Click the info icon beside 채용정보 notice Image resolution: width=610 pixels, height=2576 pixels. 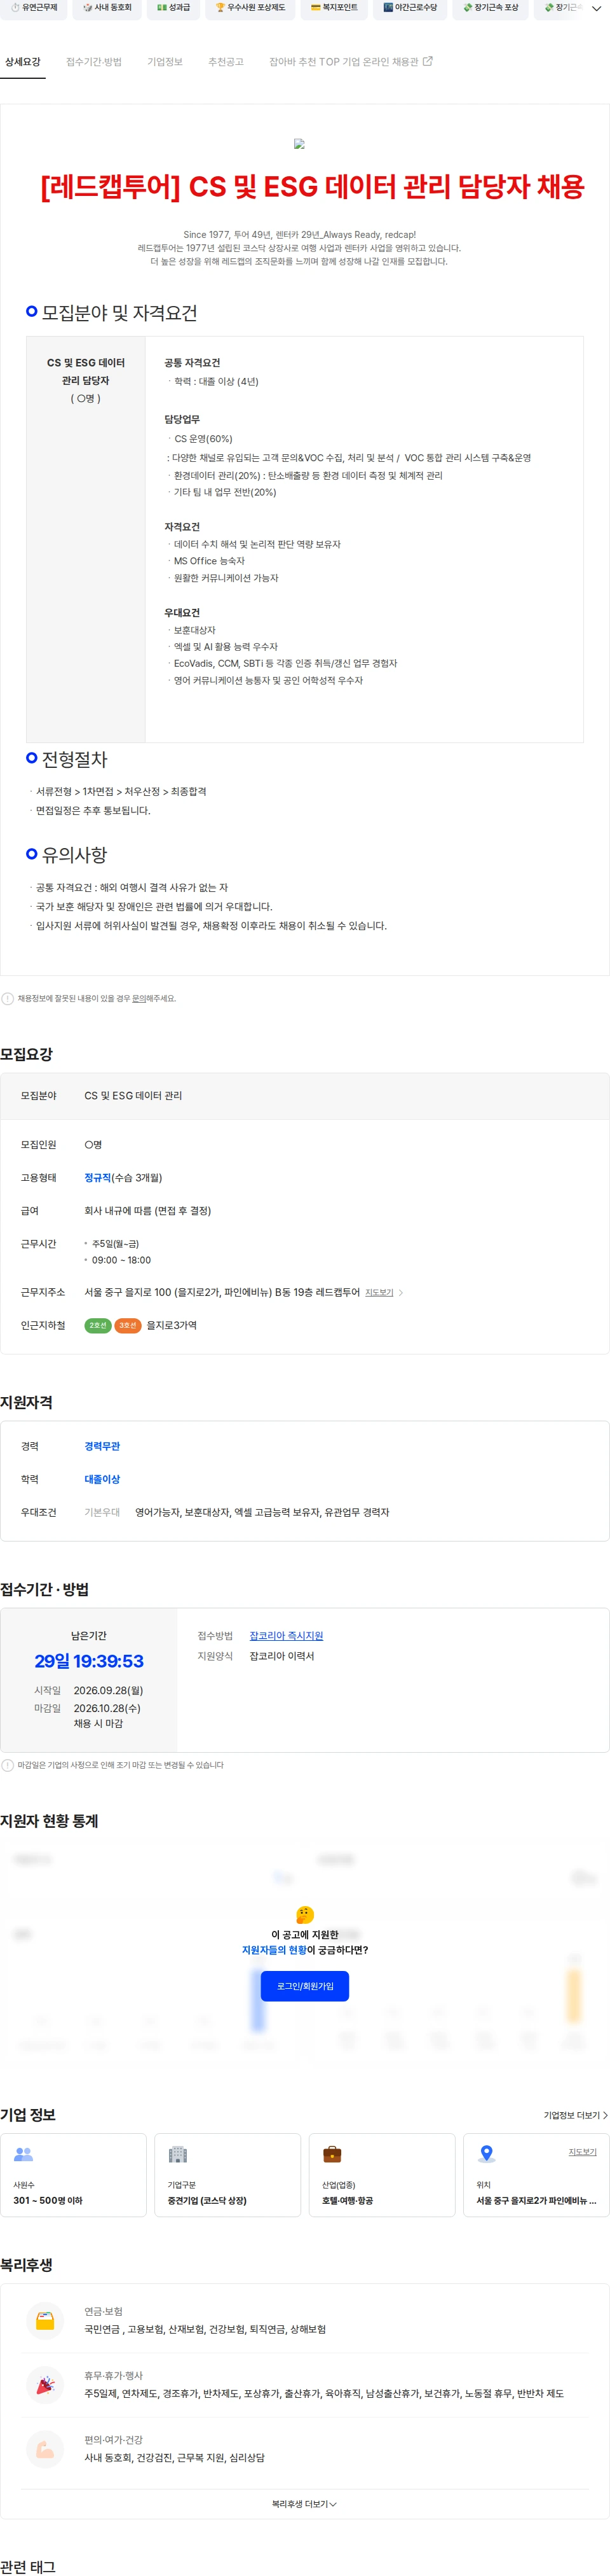8,998
